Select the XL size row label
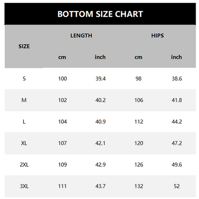199x199 pixels. pyautogui.click(x=24, y=143)
